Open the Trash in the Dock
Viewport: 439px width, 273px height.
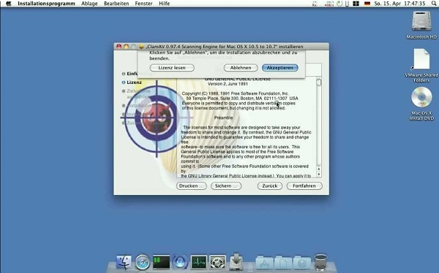click(320, 262)
